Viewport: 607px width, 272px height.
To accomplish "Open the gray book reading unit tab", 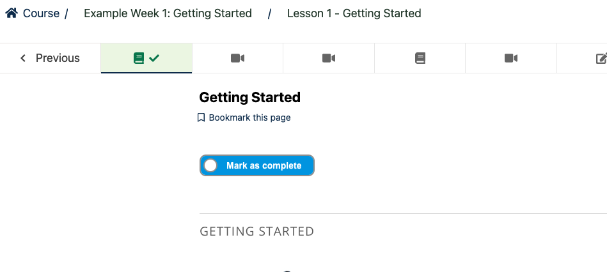I will [420, 58].
